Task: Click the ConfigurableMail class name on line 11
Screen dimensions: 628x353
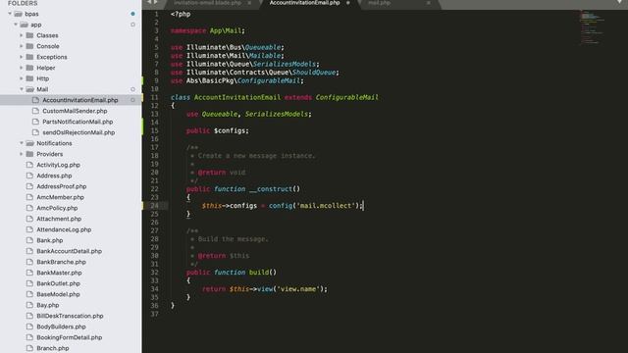Action: [346, 97]
